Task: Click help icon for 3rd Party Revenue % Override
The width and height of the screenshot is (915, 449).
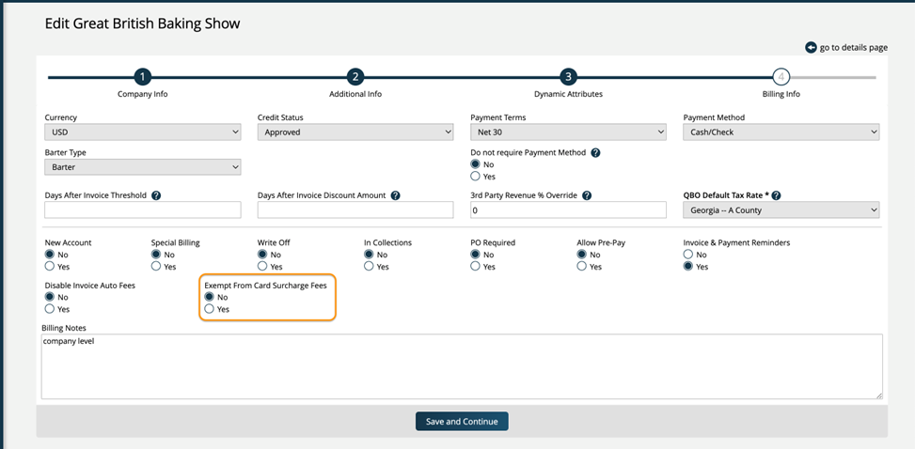Action: 587,195
